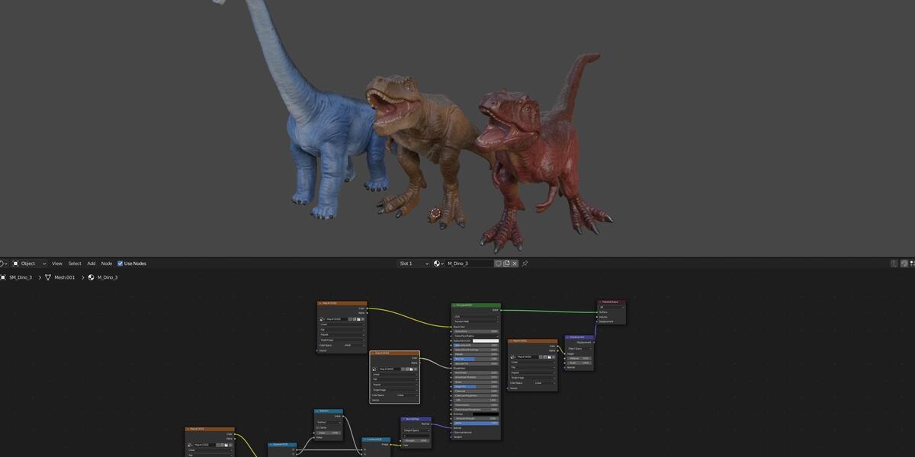Viewport: 915px width, 457px height.
Task: Unlink the M_Dino_3 material with X icon
Action: coord(515,264)
